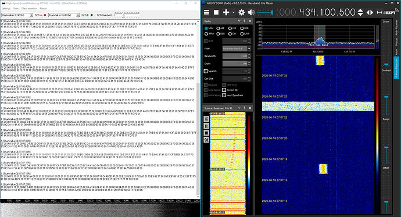
Task: Open the Radio panel dropdown chevron
Action: (239, 21)
